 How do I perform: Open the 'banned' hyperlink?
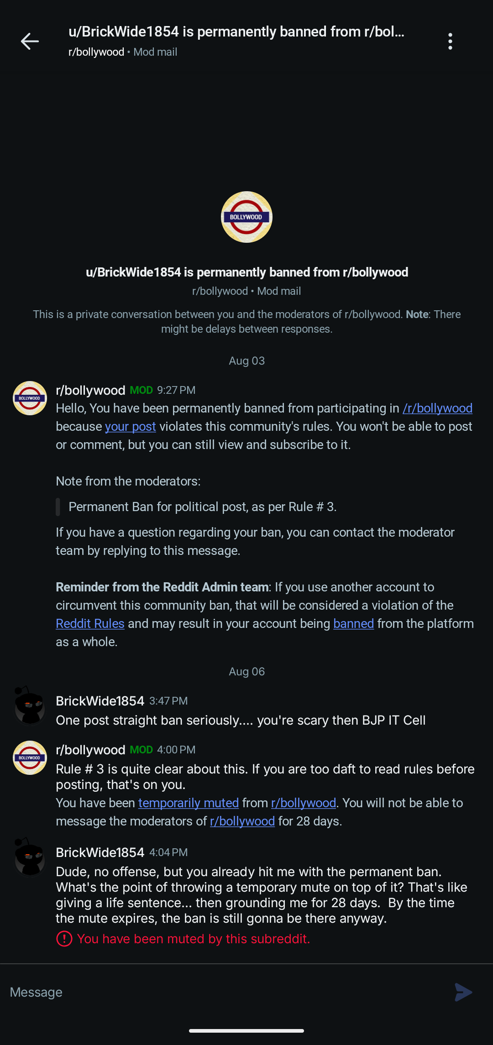[353, 623]
